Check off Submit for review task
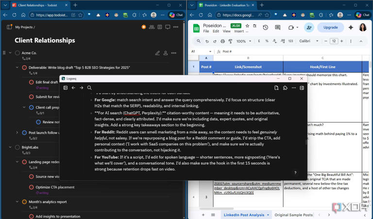The width and height of the screenshot is (373, 219). (x=31, y=97)
